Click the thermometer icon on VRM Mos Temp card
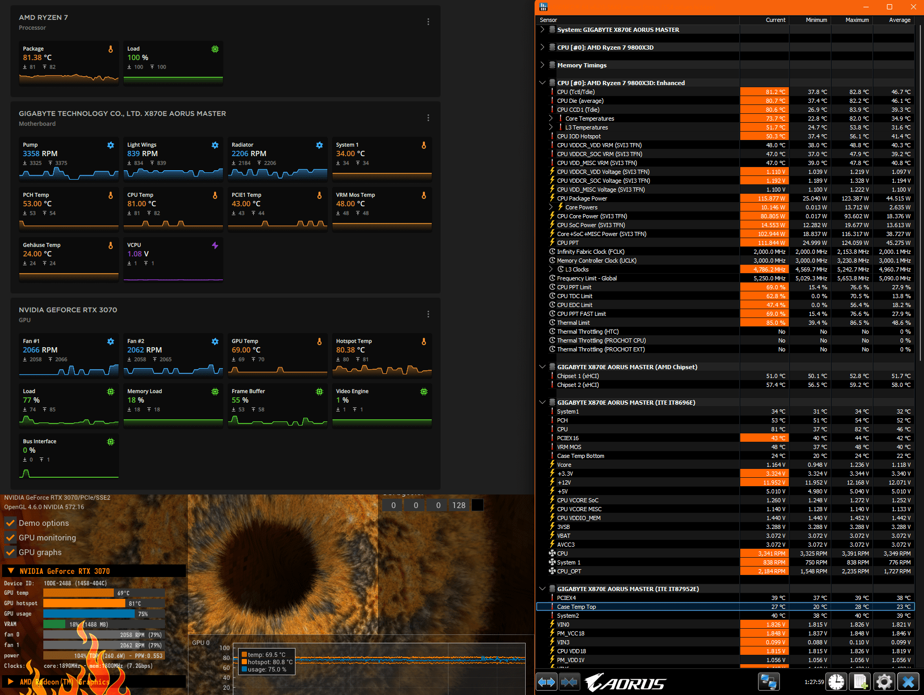924x695 pixels. pos(424,195)
